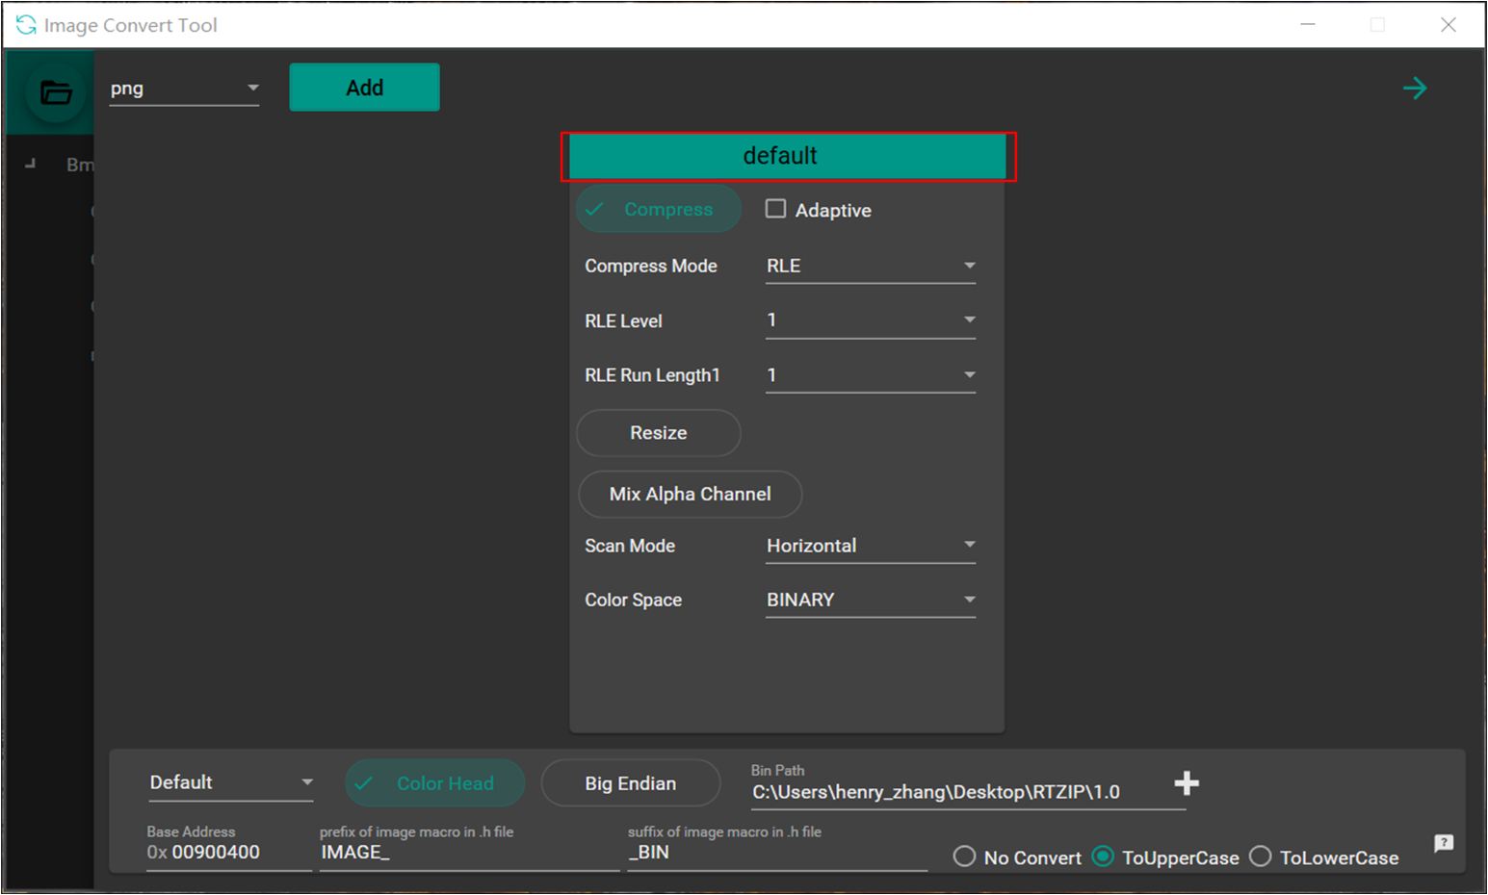Image resolution: width=1488 pixels, height=895 pixels.
Task: Expand the Color Space BINARY dropdown
Action: click(x=870, y=600)
